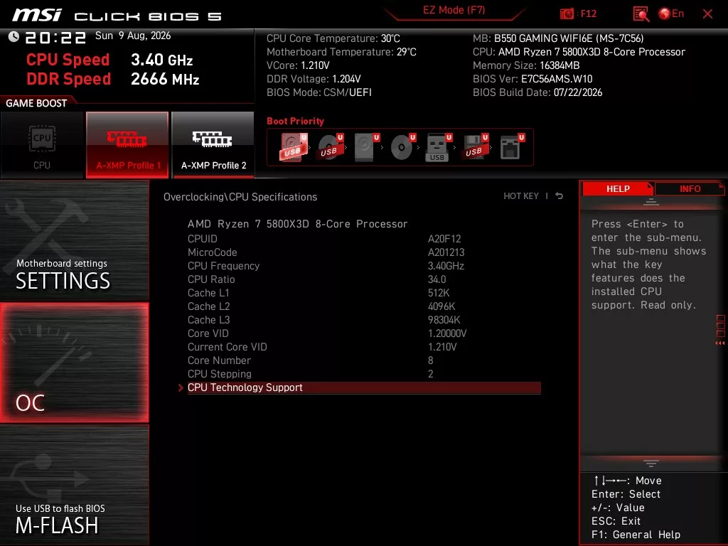
Task: Click the CPU Core Temperature reading
Action: [x=333, y=38]
